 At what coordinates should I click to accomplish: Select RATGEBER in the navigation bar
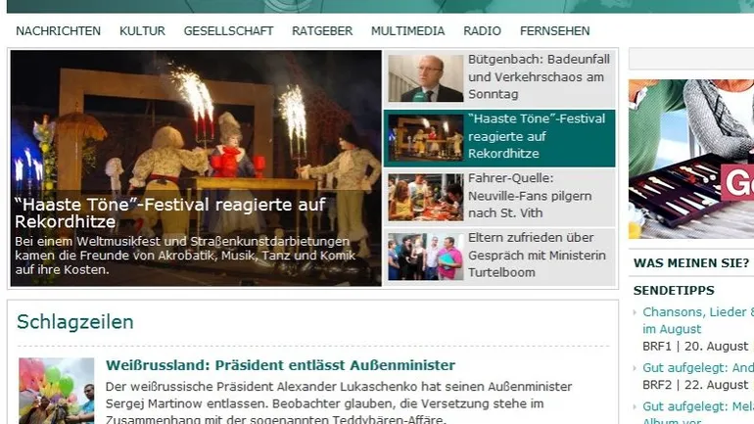point(322,30)
